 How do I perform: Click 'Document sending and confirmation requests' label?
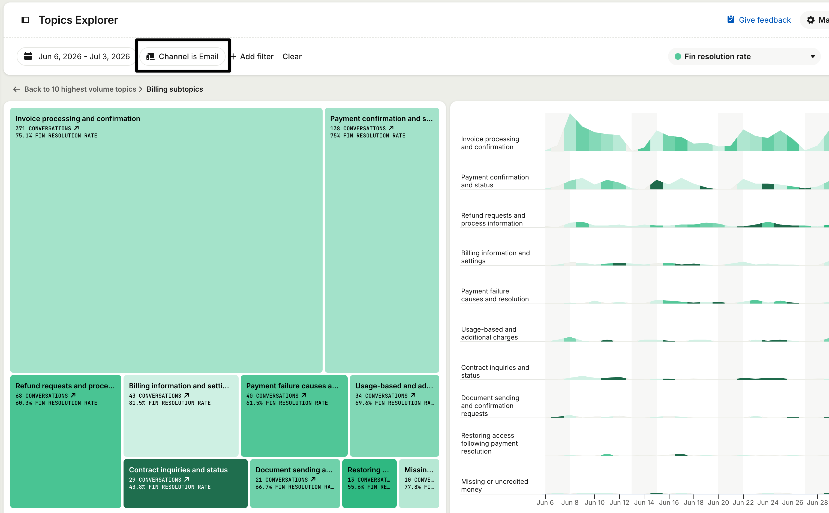click(x=490, y=406)
